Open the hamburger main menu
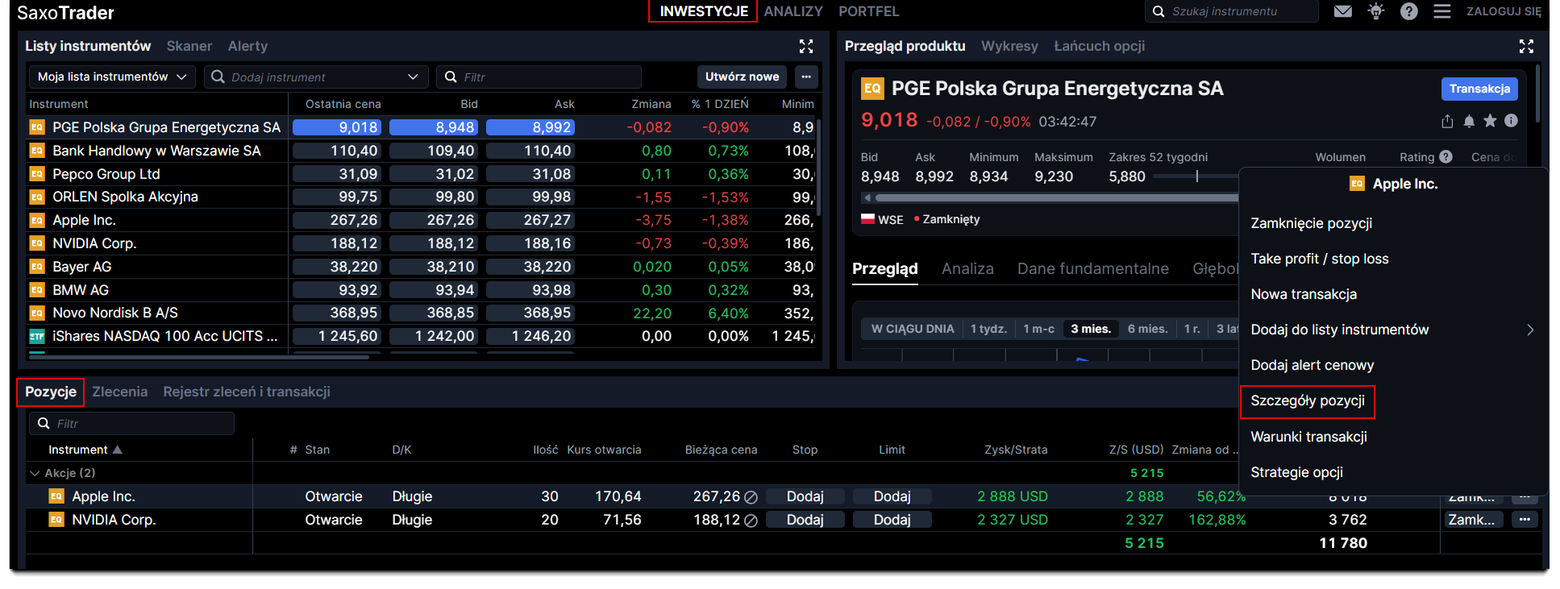The width and height of the screenshot is (1560, 589). coord(1441,11)
